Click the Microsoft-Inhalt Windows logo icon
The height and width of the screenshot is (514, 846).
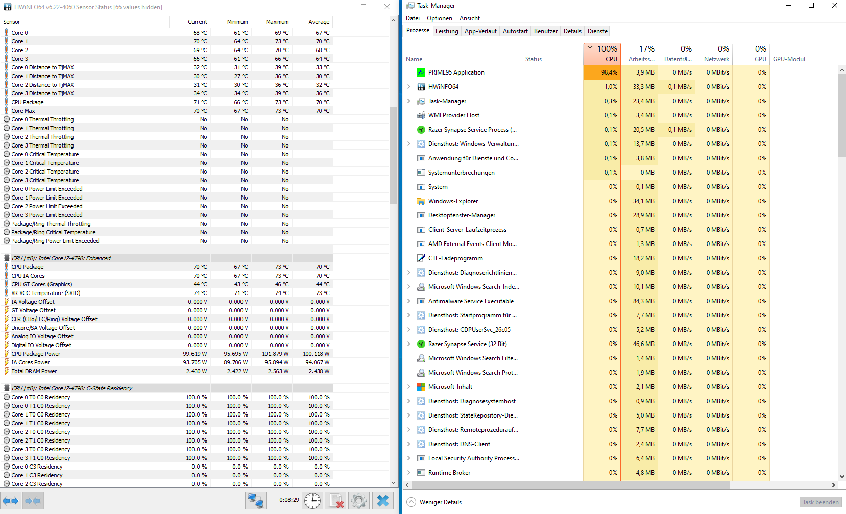tap(421, 387)
